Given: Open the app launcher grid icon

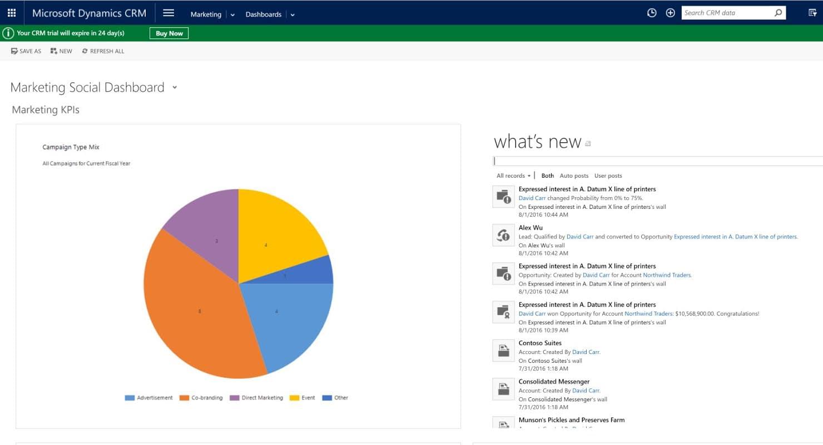Looking at the screenshot, I should tap(12, 13).
